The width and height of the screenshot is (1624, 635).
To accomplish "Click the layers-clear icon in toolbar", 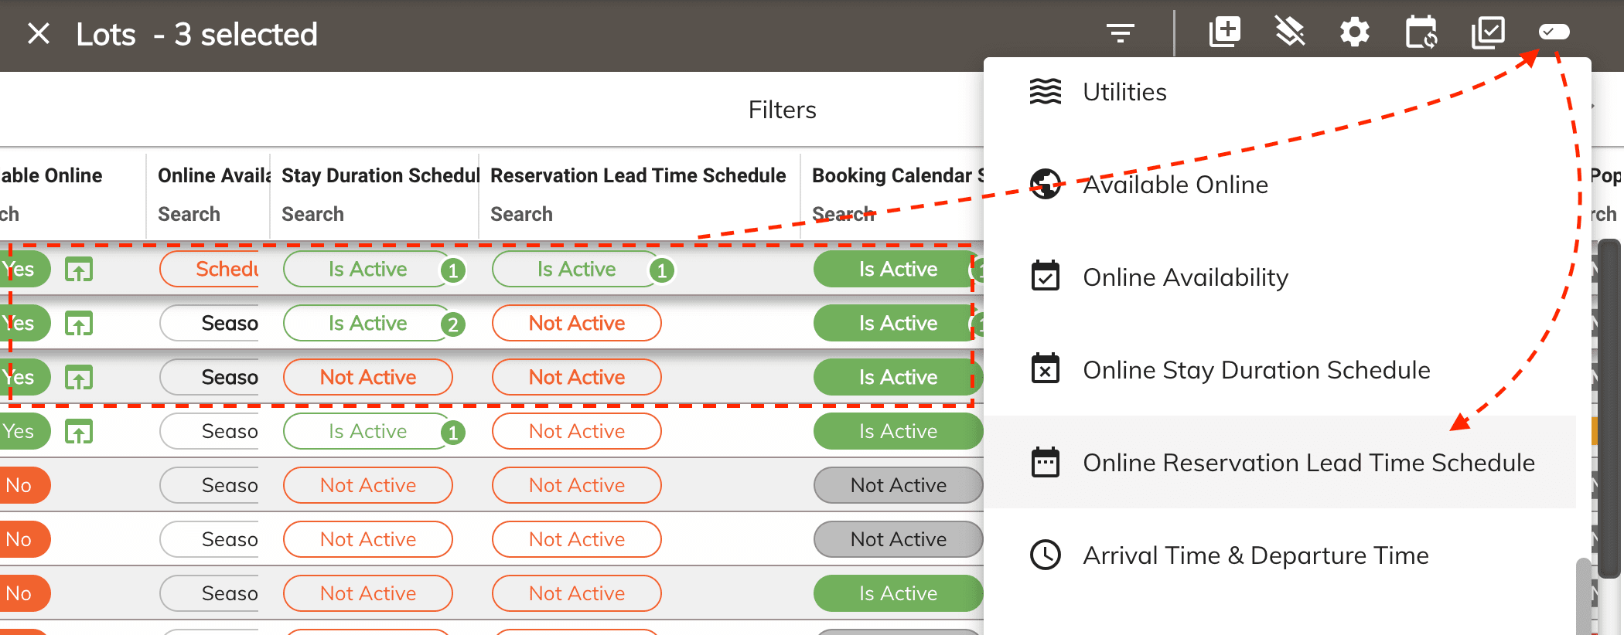I will point(1289,32).
